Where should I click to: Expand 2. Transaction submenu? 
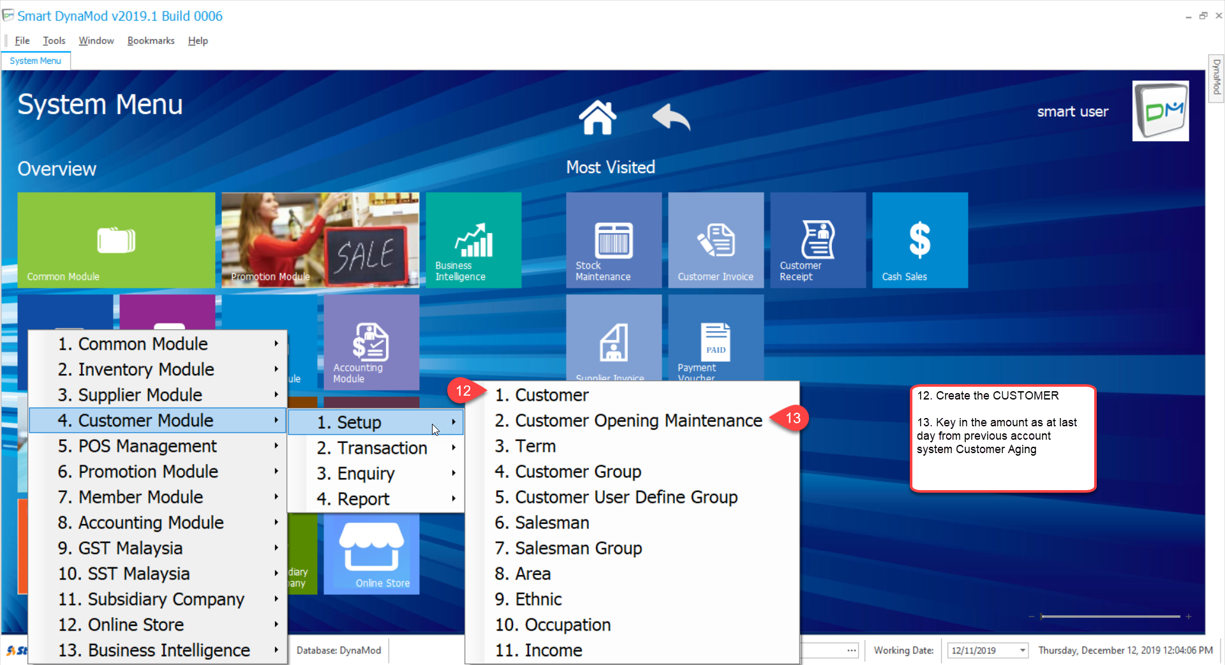(376, 447)
